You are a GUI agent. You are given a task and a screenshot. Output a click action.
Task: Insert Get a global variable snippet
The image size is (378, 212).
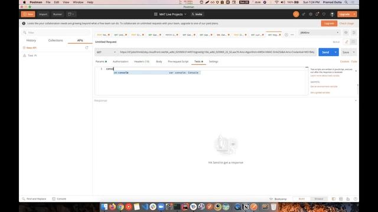click(320, 92)
